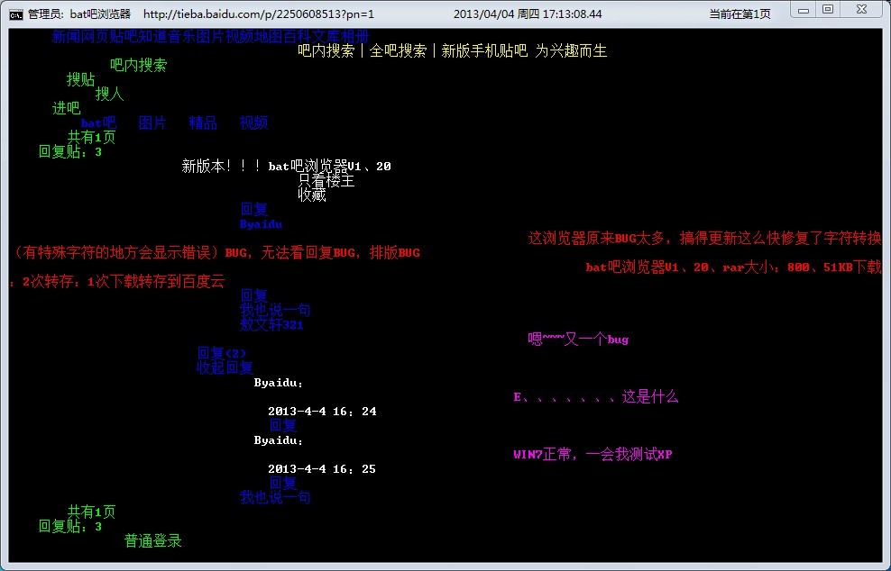
Task: Click the green '吧内搜索' entry
Action: [139, 65]
